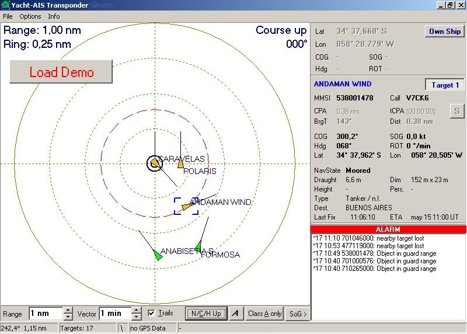Click the destination BUENOS AIRES text
467x334 pixels.
[369, 208]
